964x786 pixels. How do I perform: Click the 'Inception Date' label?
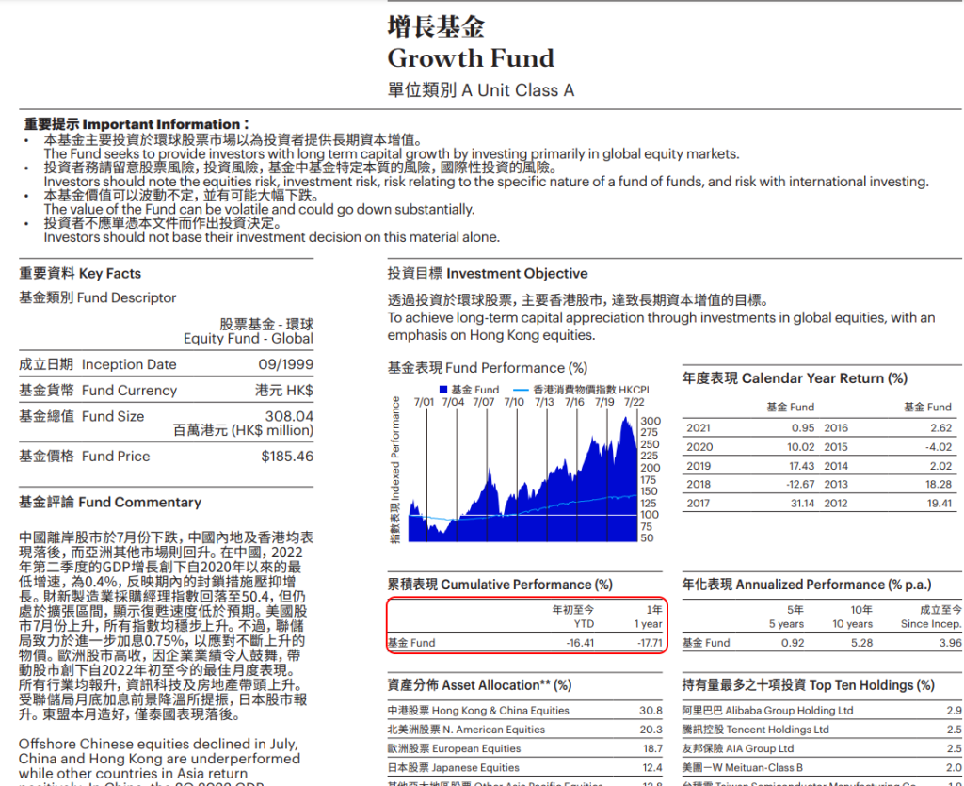(129, 364)
